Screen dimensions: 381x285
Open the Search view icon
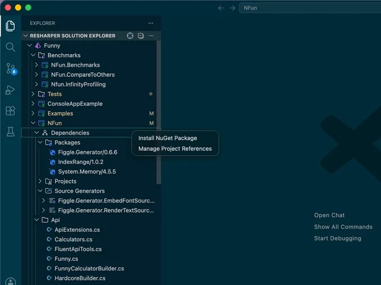click(x=10, y=47)
